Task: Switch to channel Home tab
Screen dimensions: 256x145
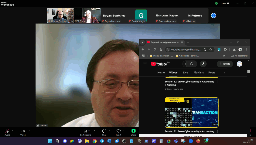Action: point(161,73)
